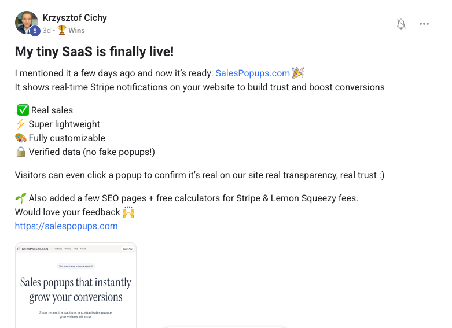Click the trophy icon beside Wins
Screen dimensions: 452x328
62,30
